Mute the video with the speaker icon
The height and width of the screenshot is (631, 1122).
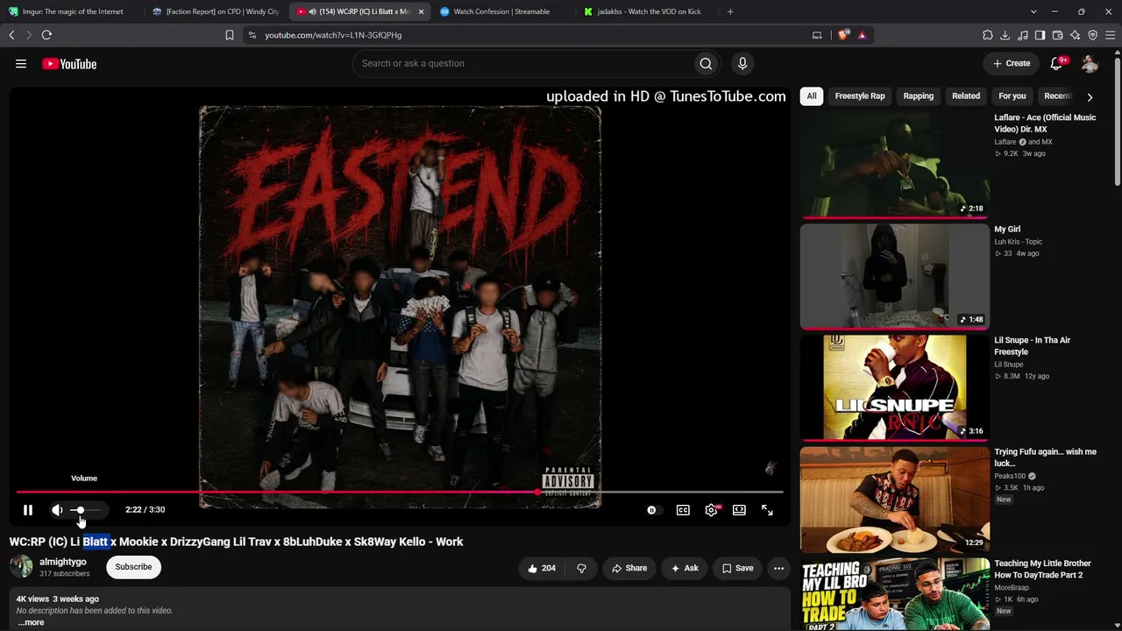click(57, 510)
